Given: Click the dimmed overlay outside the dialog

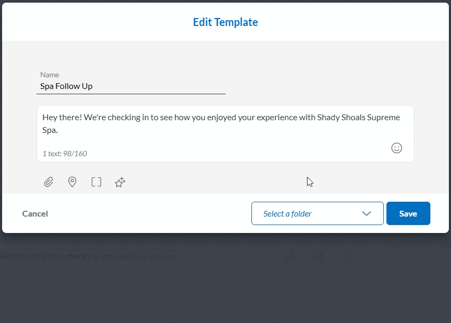Looking at the screenshot, I should pyautogui.click(x=226, y=297).
